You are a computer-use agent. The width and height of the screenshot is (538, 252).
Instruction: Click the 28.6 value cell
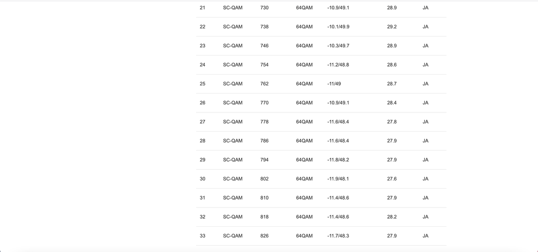coord(392,65)
